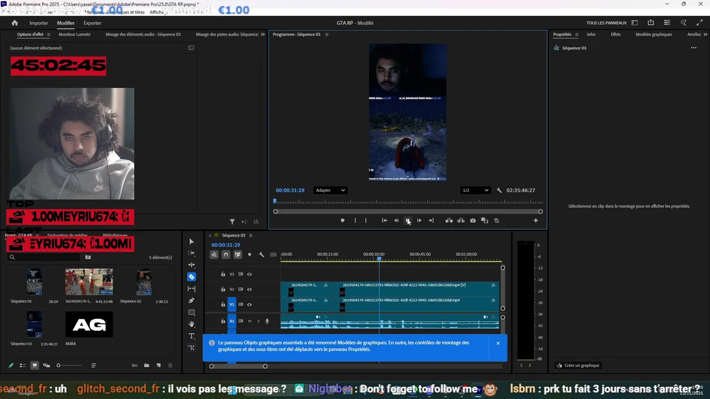Toggle insert sequences as nests button

[214, 254]
